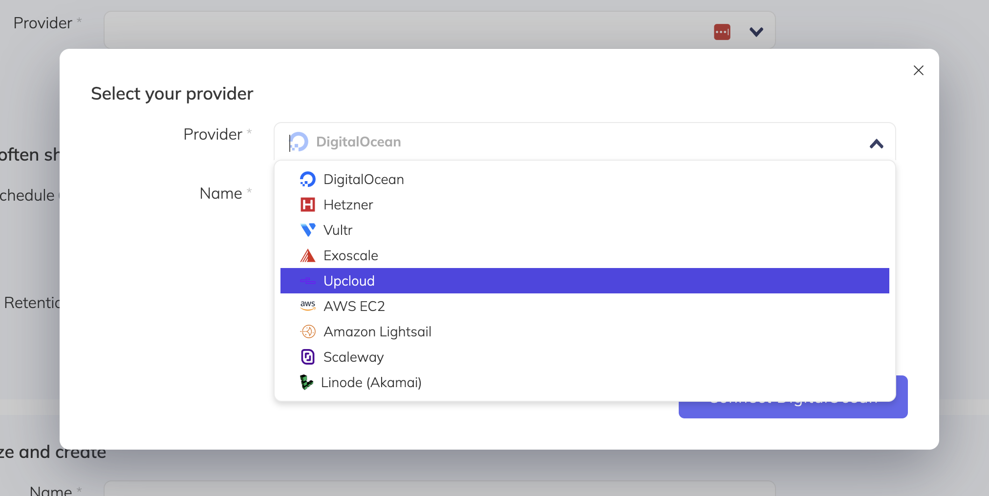
Task: Choose Scaleway from the provider list
Action: (354, 357)
